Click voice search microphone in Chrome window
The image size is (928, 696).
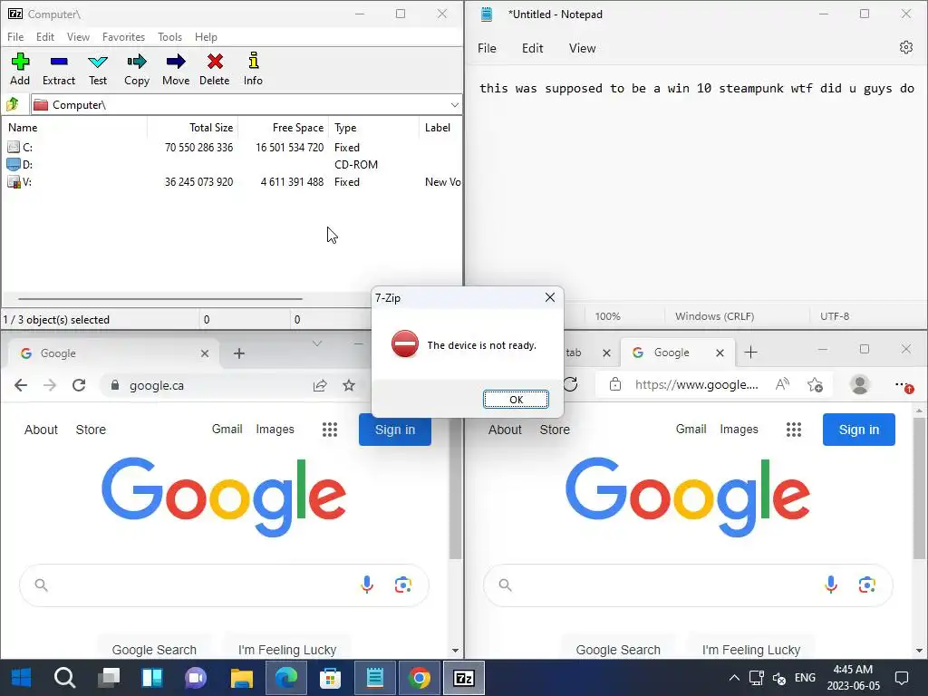[367, 585]
